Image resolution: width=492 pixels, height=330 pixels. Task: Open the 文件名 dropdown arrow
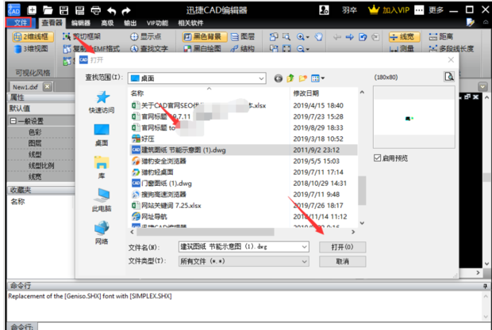[x=304, y=247]
